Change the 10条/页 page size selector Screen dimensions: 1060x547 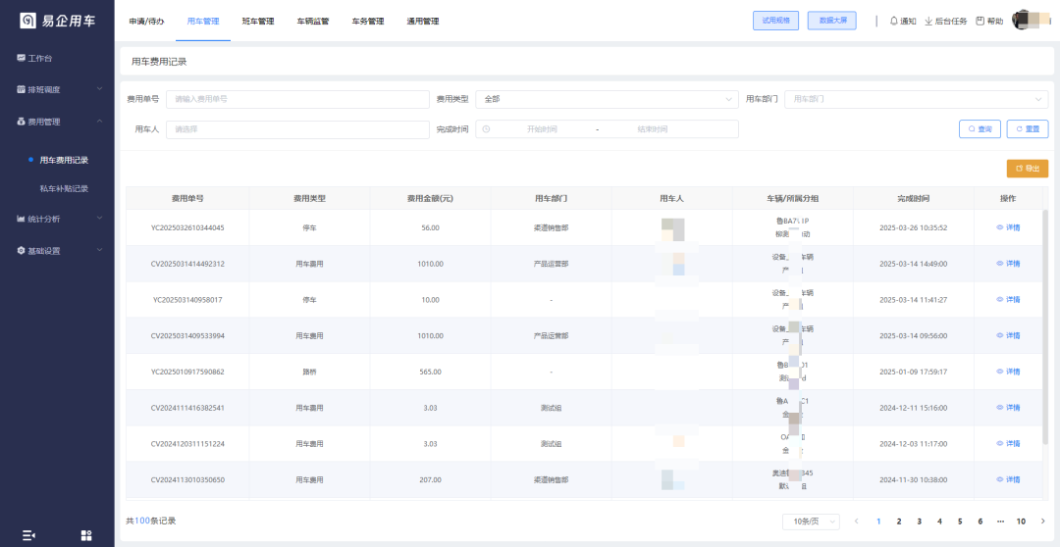(811, 522)
